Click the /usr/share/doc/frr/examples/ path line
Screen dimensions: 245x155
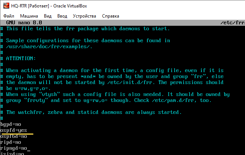(x=49, y=47)
